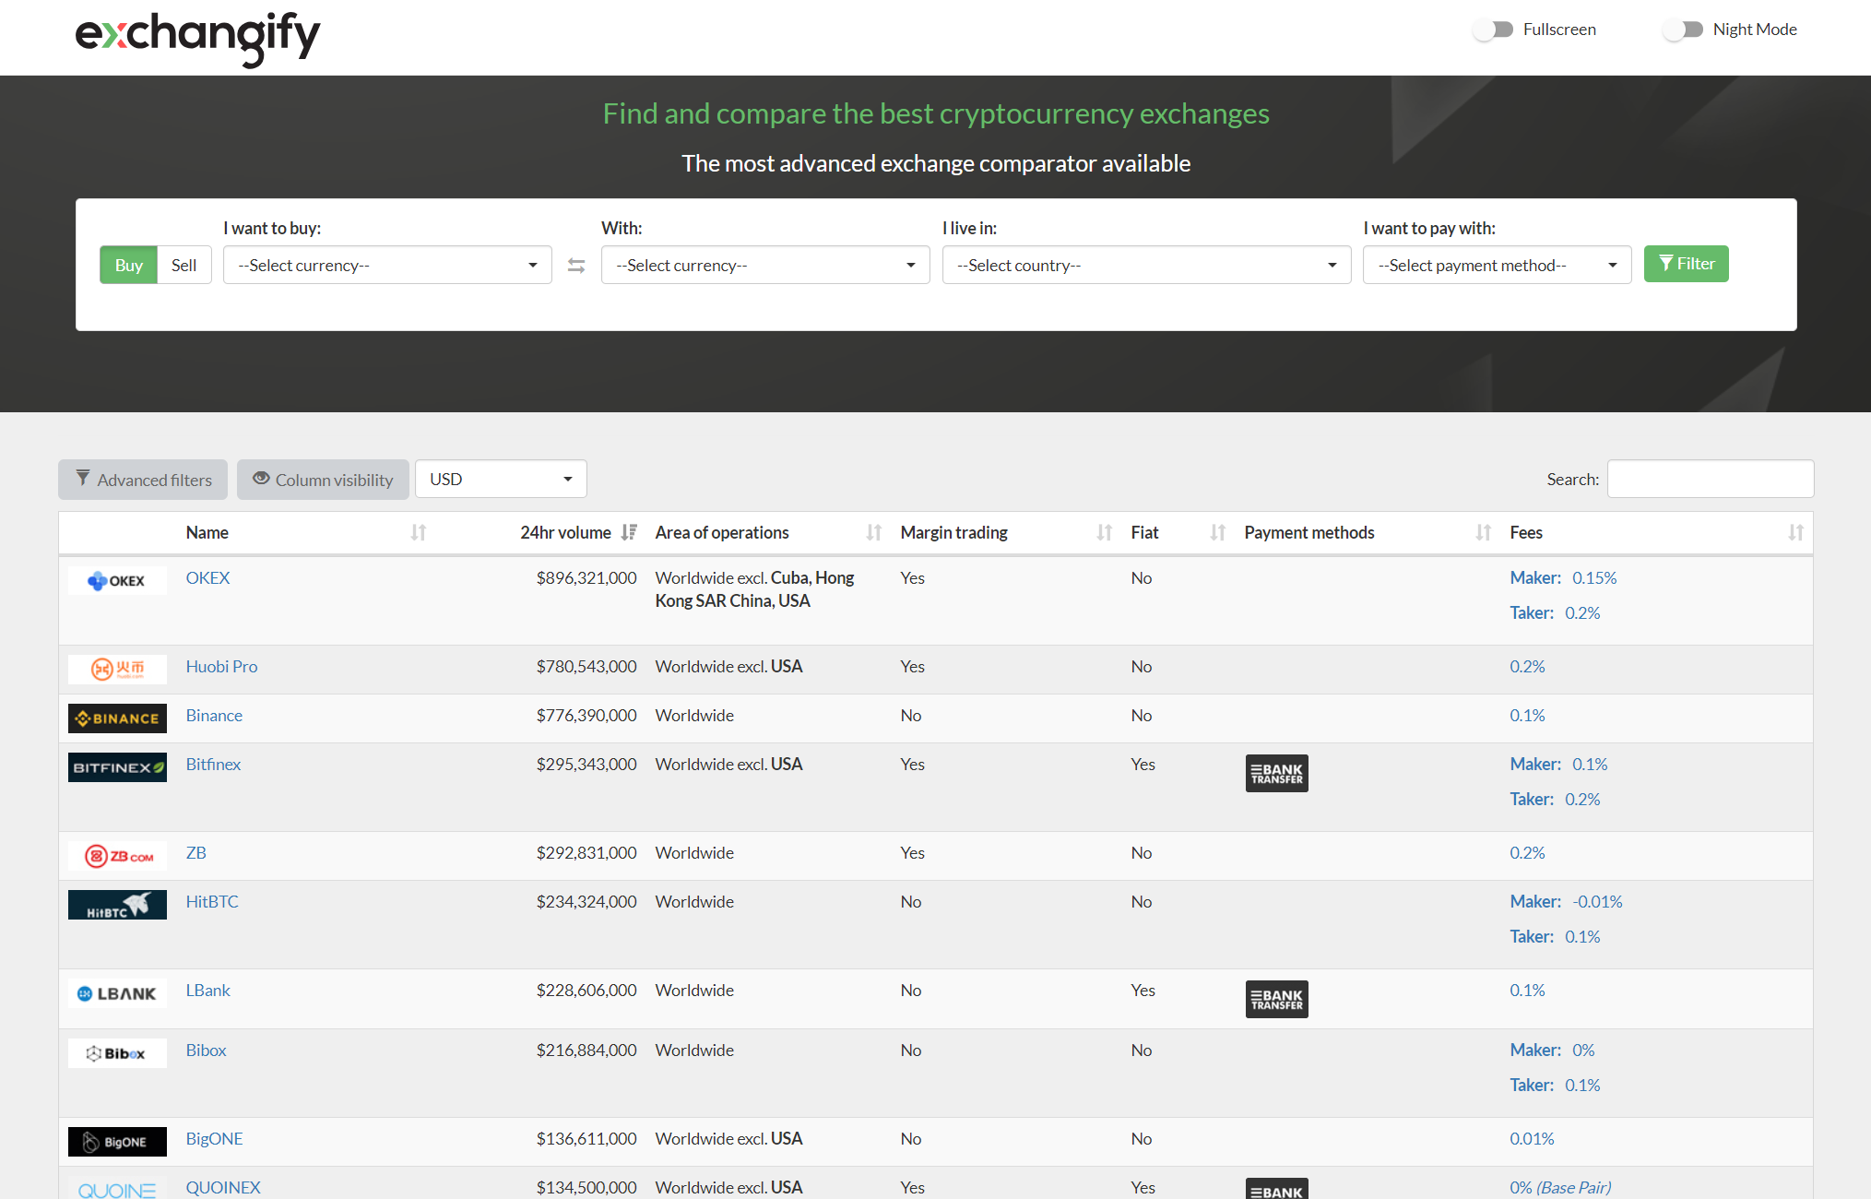Expand the Select country dropdown

tap(1145, 266)
